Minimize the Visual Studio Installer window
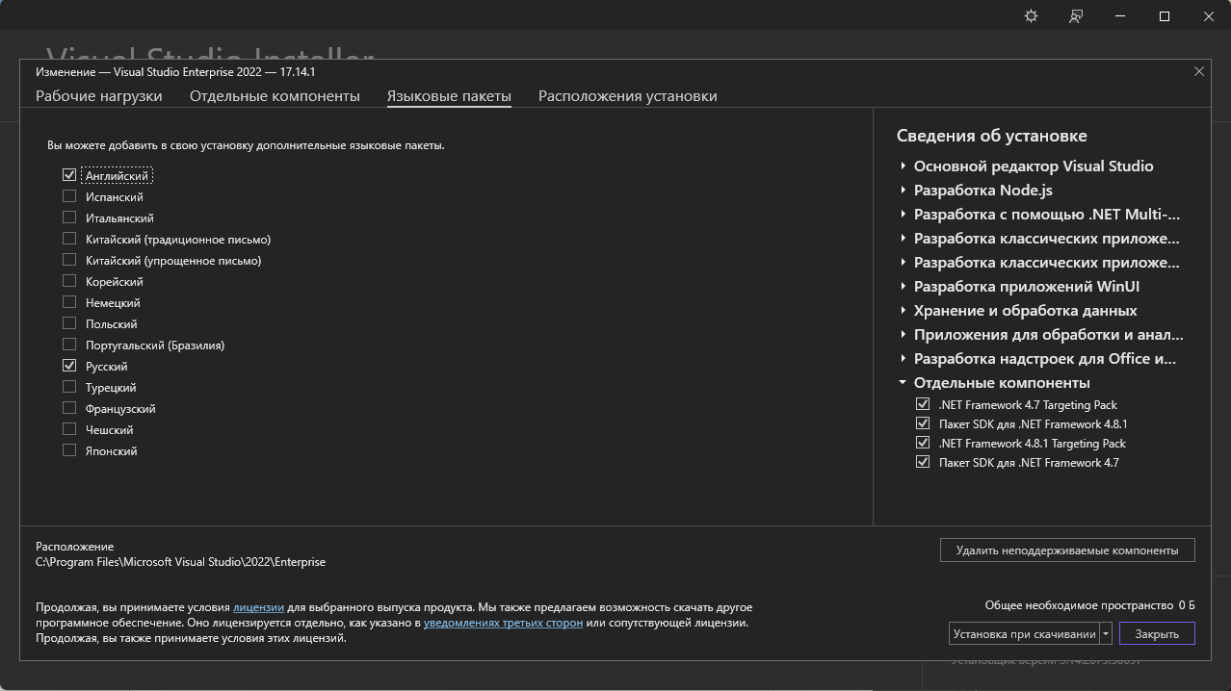The height and width of the screenshot is (691, 1231). (1120, 16)
